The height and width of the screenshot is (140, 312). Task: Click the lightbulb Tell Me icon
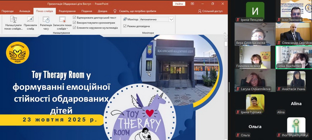[115, 11]
